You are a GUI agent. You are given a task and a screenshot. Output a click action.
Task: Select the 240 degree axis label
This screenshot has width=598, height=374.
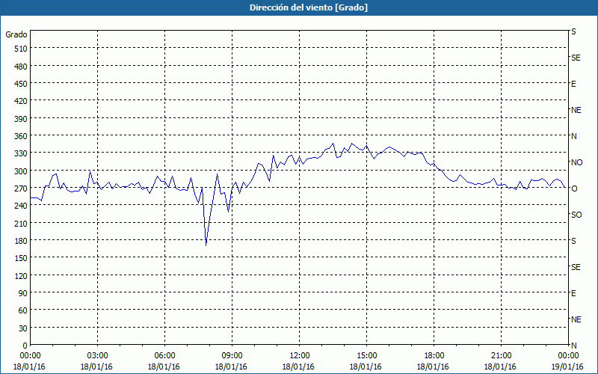[22, 206]
